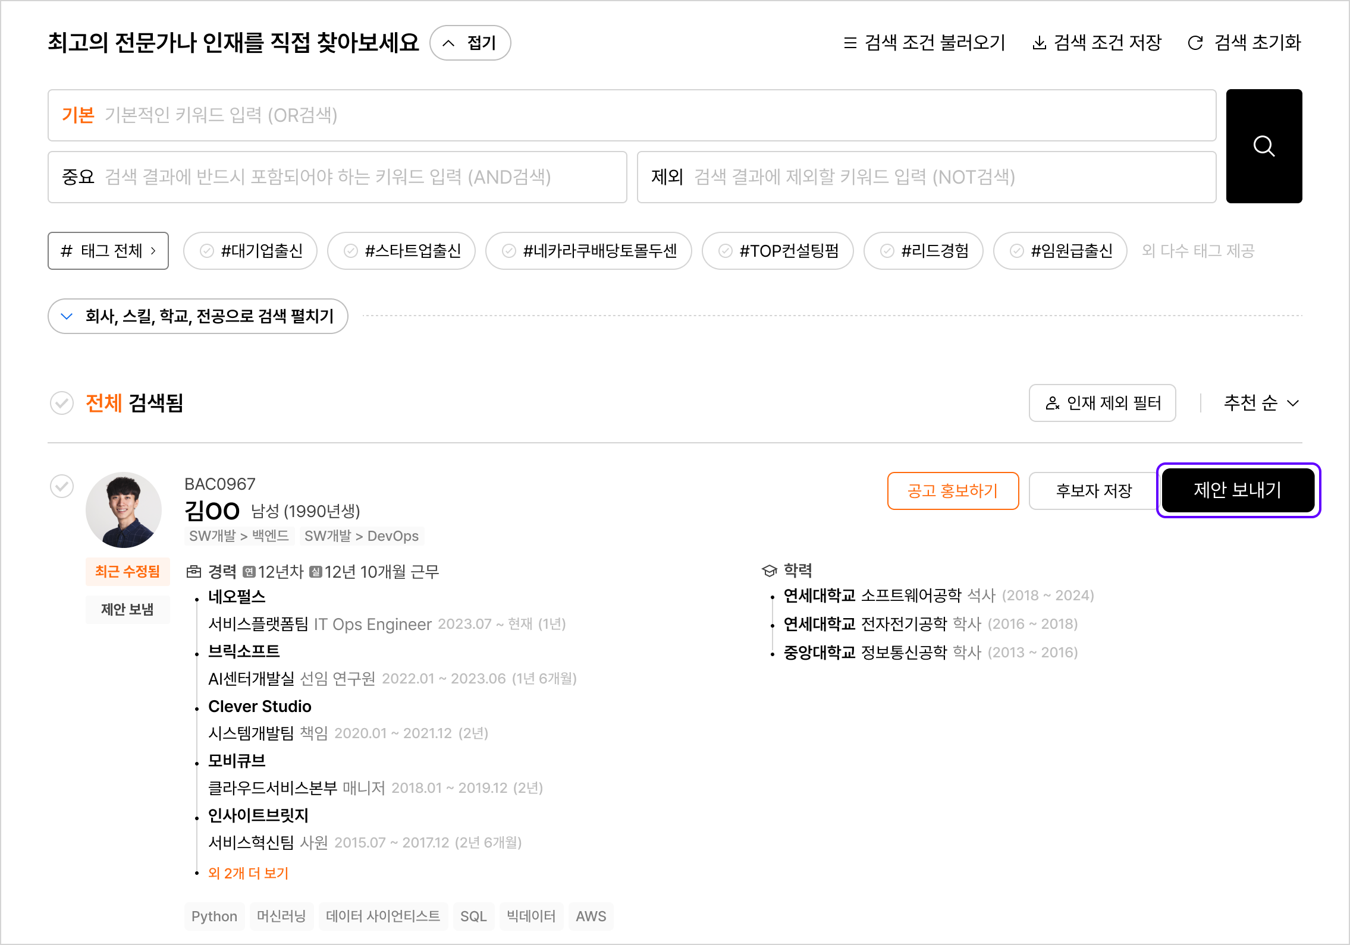Click the 검색 초기화 refresh icon
This screenshot has height=945, width=1350.
tap(1195, 43)
